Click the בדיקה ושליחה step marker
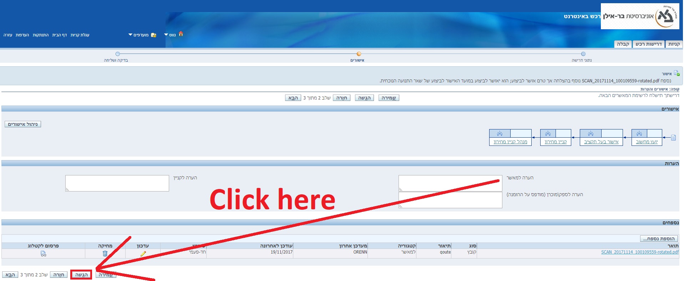This screenshot has height=281, width=684. click(118, 54)
